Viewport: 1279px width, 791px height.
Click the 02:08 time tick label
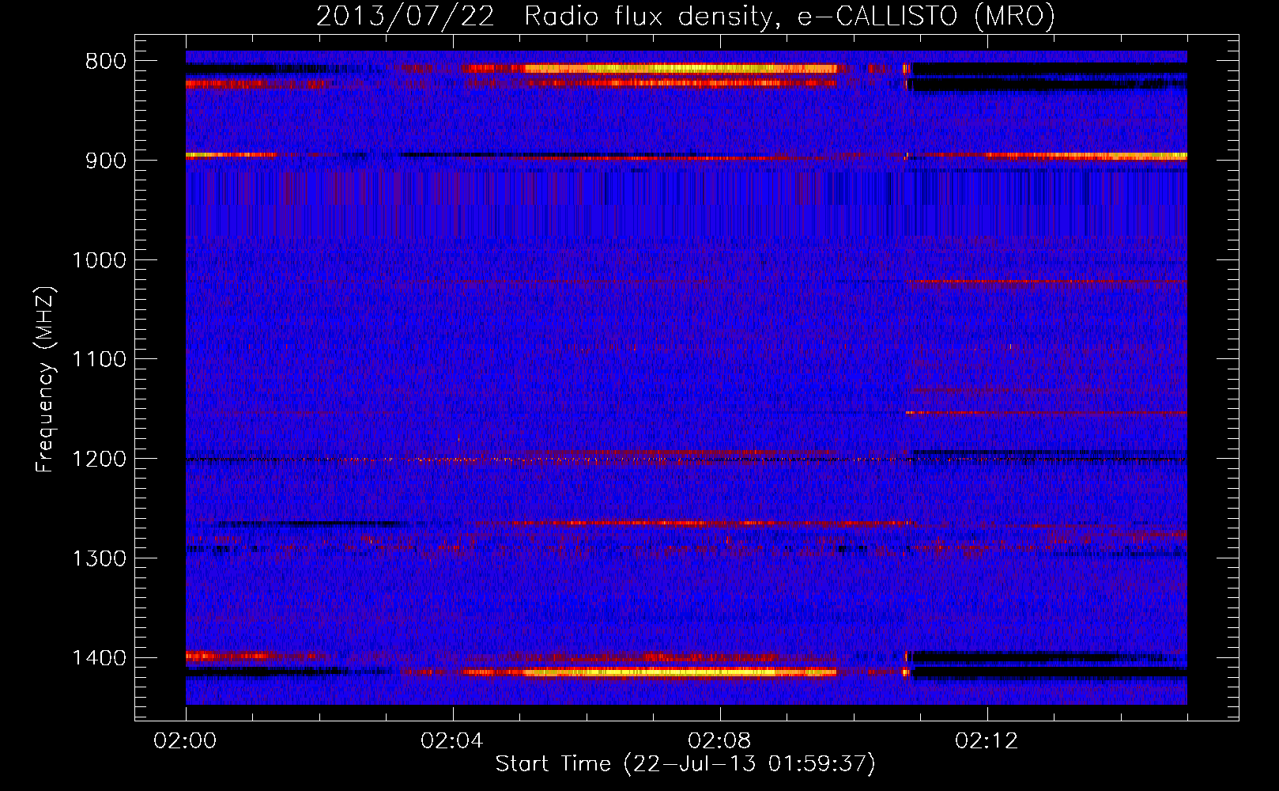click(x=719, y=741)
